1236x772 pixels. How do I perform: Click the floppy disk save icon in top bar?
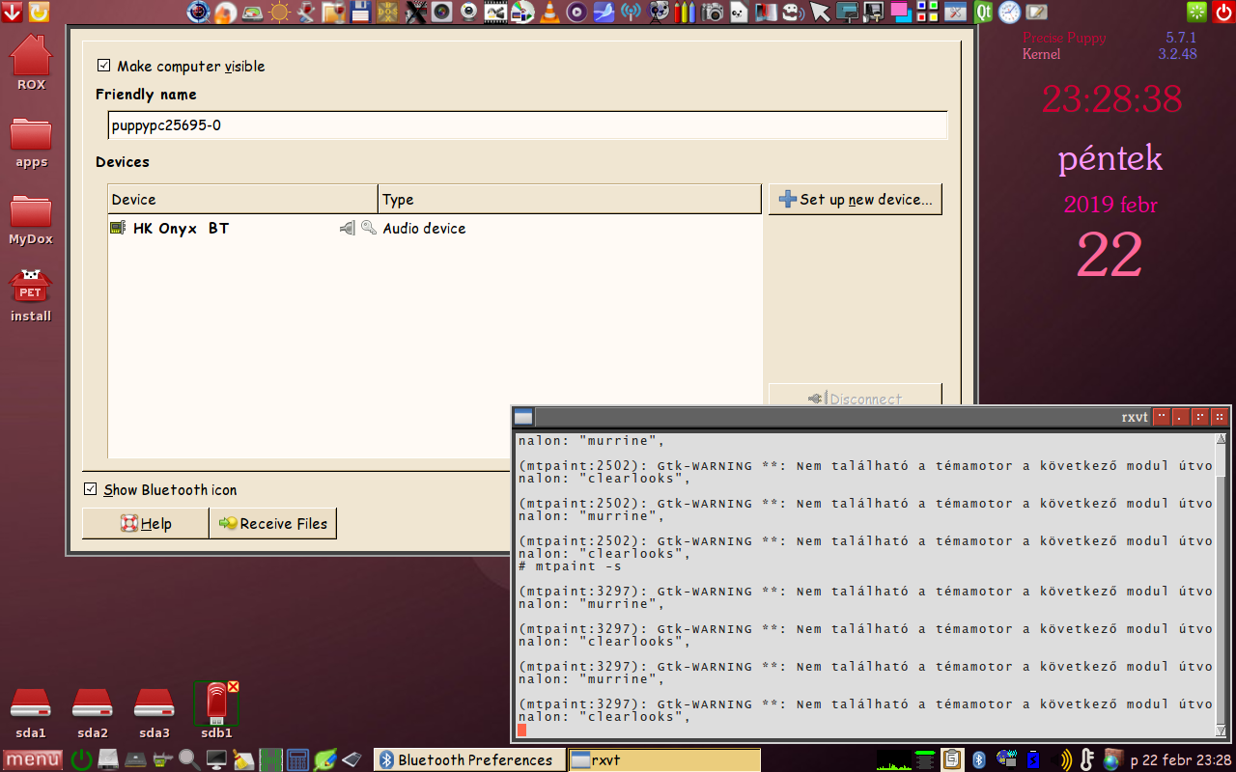pos(361,12)
